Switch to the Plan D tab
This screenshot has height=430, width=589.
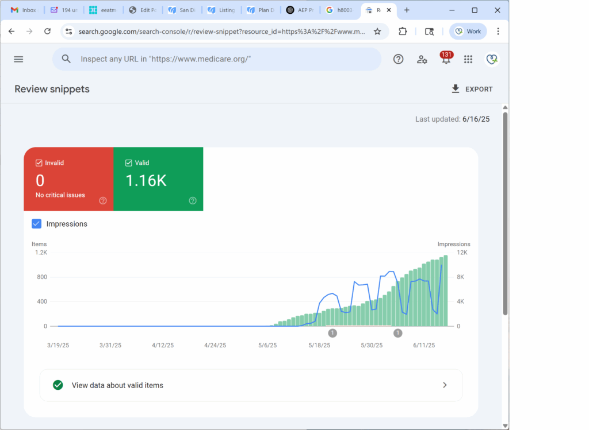tap(262, 10)
